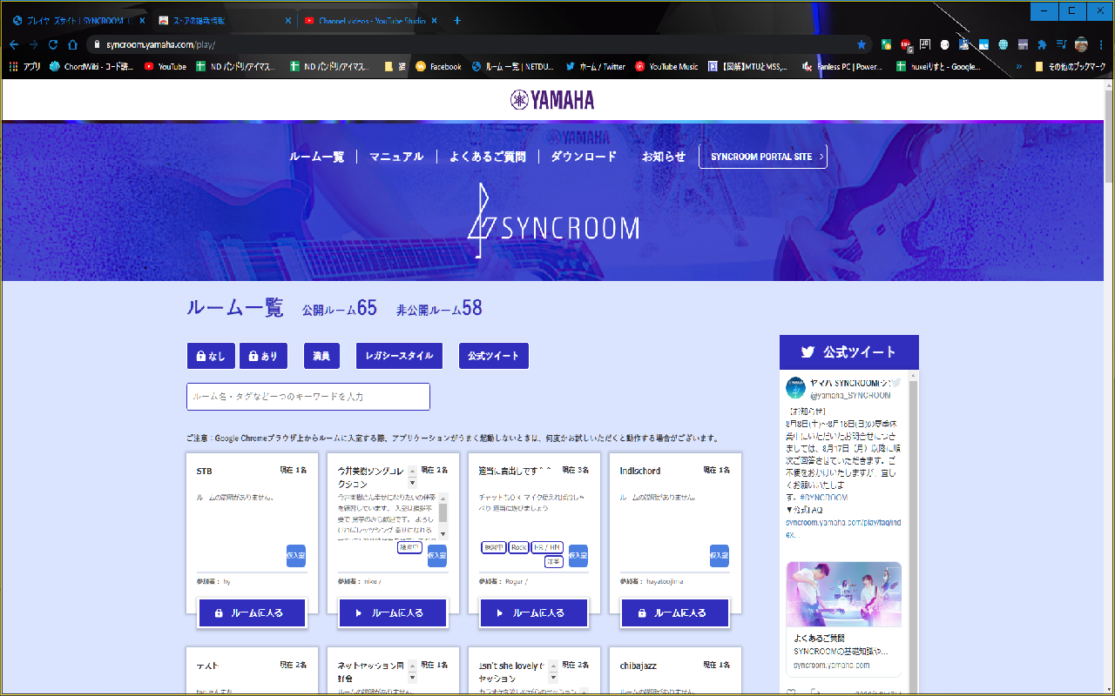Click 仮入室 on the Indischord card

tap(720, 555)
